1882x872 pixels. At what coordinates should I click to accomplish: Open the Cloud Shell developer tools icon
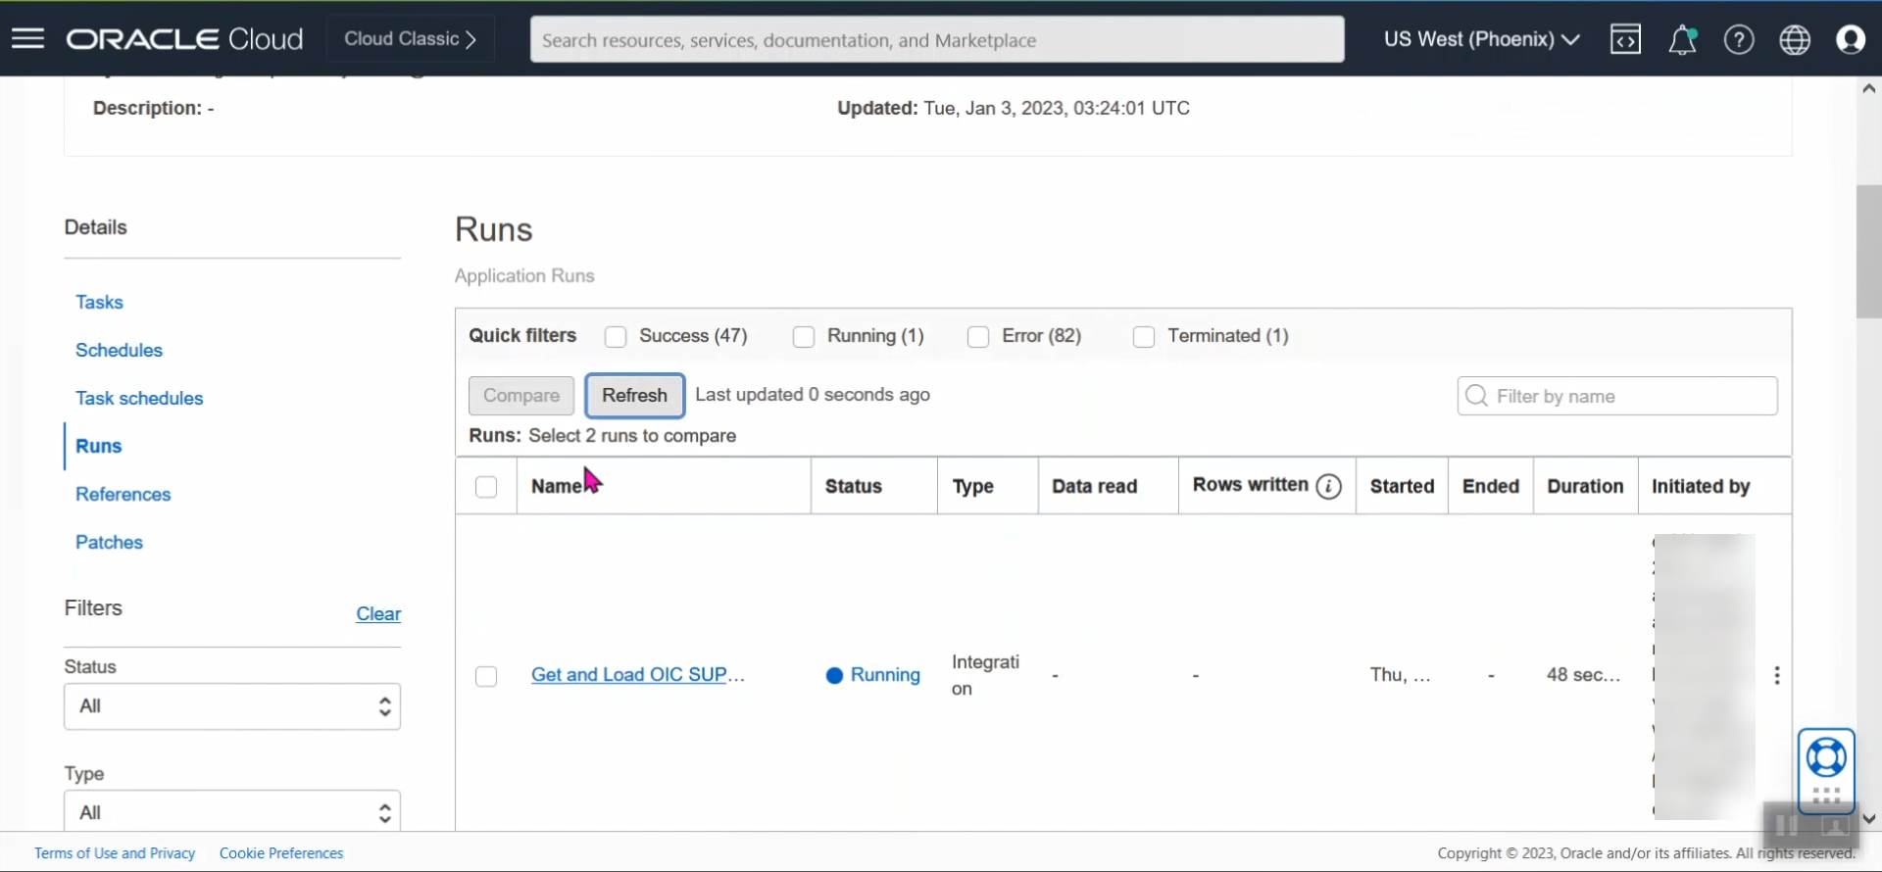tap(1625, 39)
